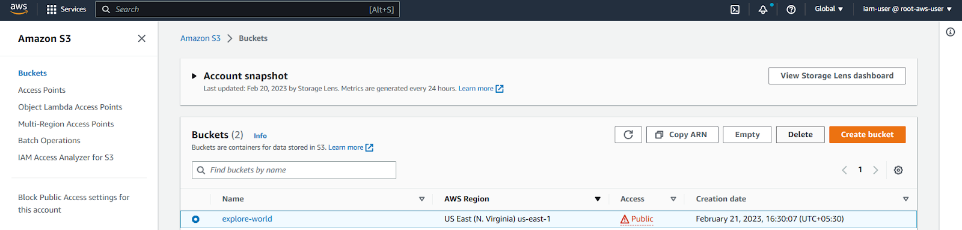Image resolution: width=962 pixels, height=230 pixels.
Task: View notifications bell icon
Action: point(763,9)
